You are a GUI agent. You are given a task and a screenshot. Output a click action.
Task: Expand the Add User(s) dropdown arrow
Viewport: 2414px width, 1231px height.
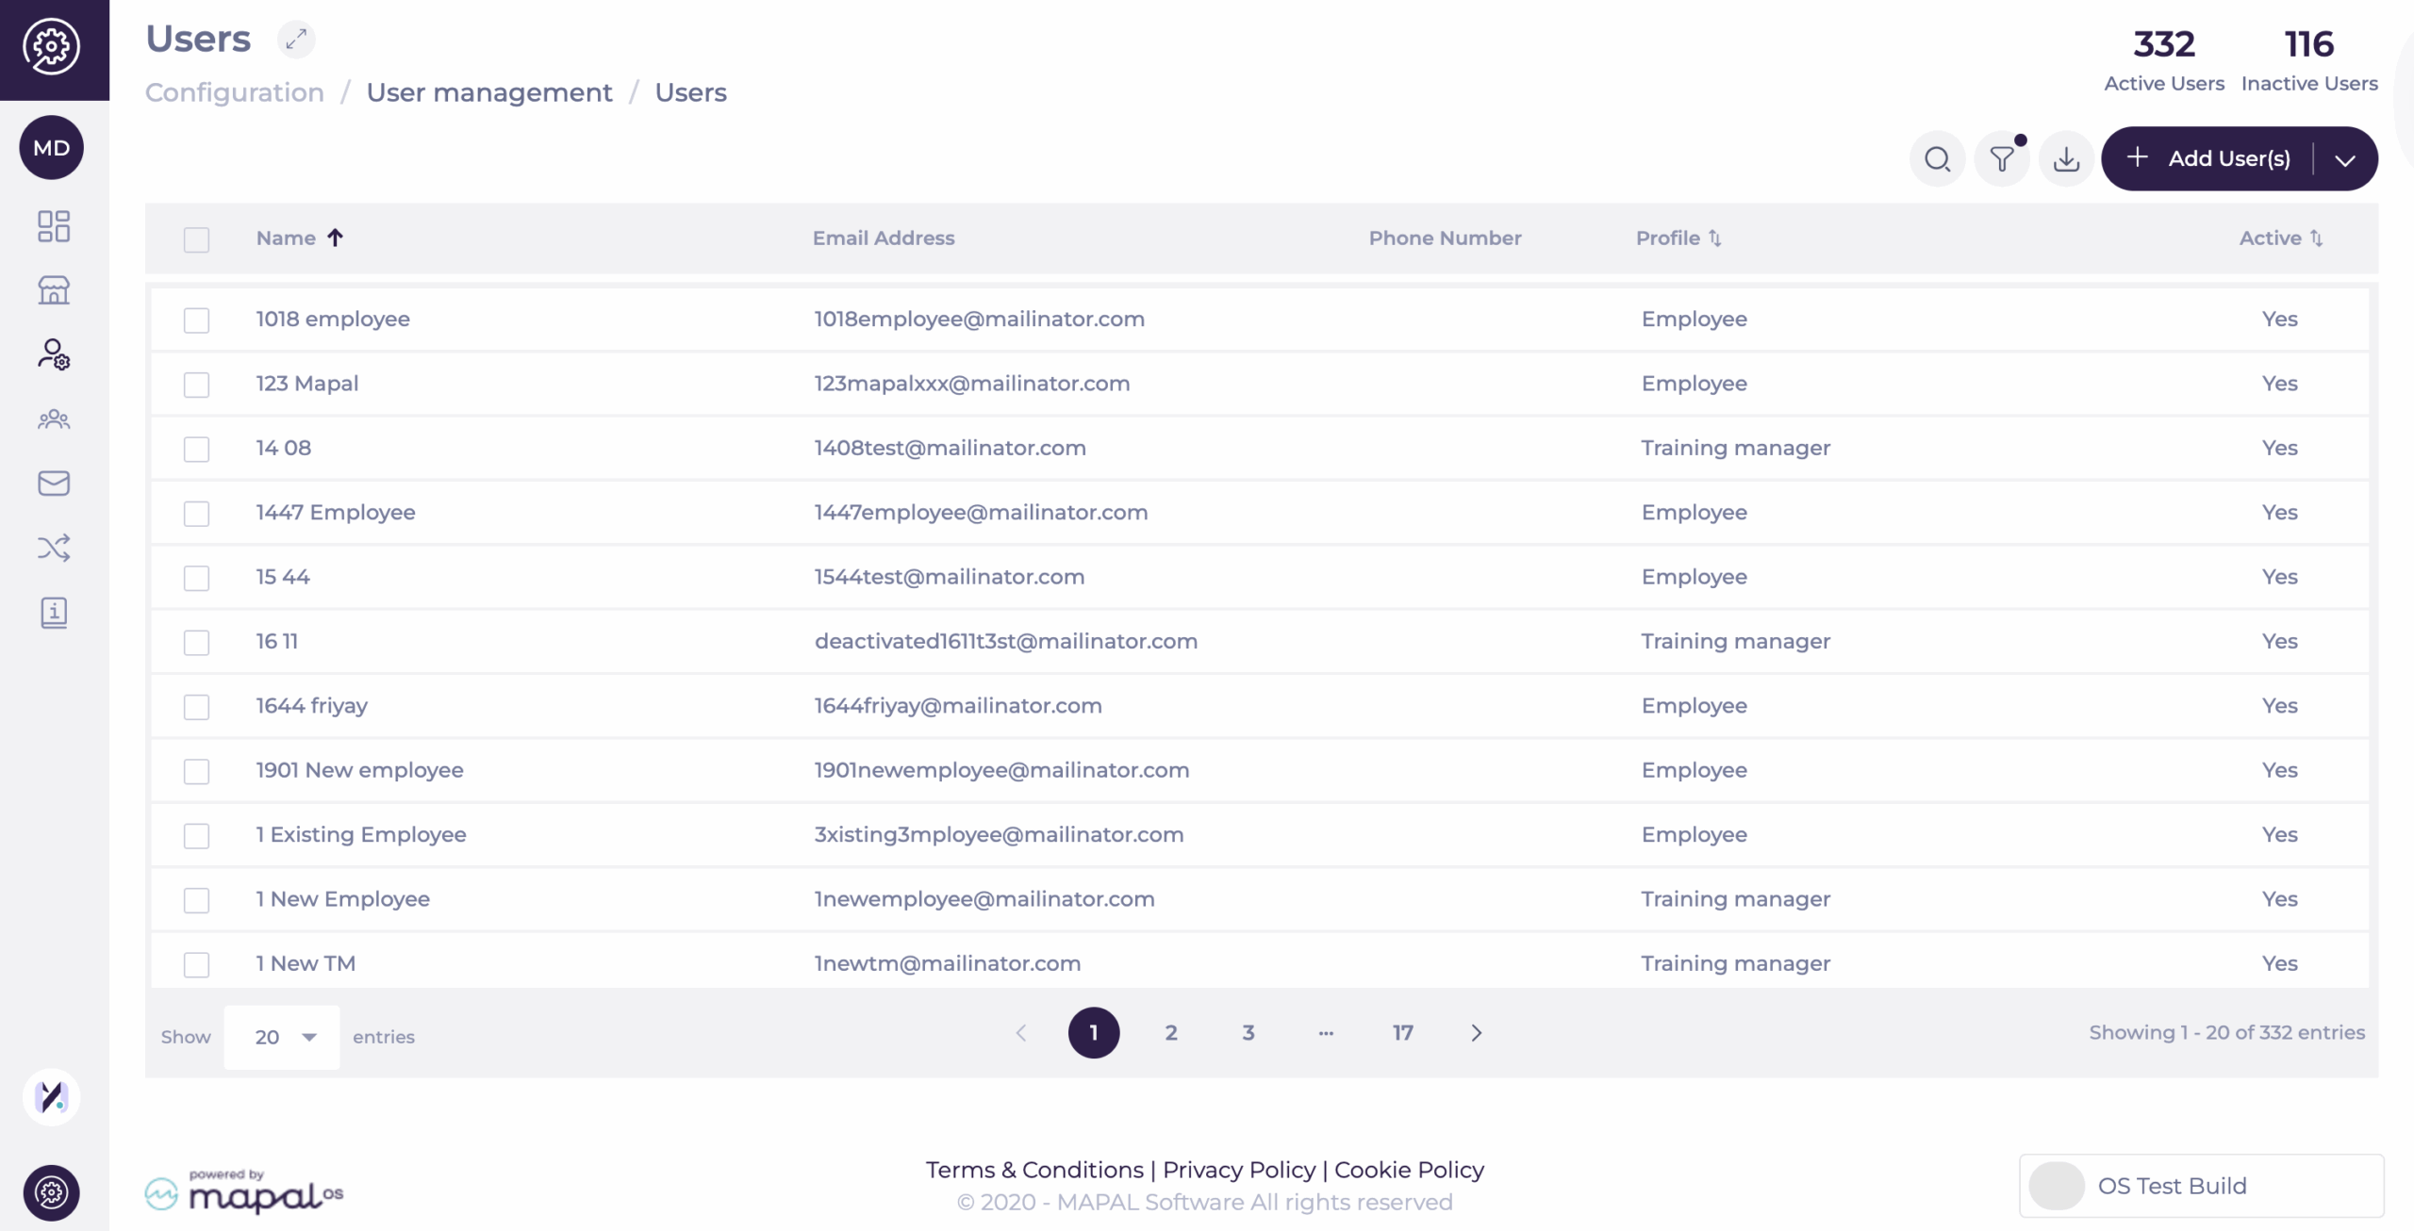2345,159
